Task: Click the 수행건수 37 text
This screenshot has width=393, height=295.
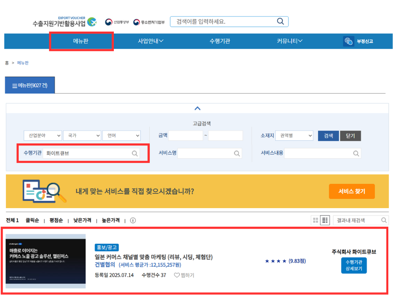Action: tap(154, 275)
